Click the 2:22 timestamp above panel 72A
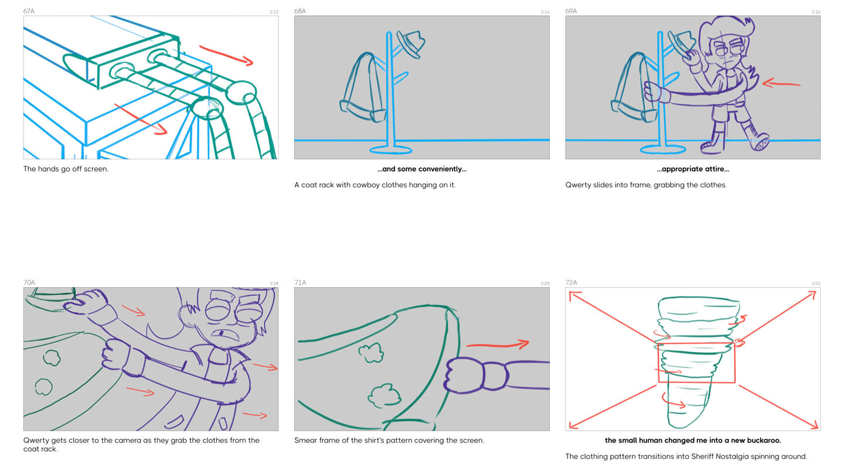The height and width of the screenshot is (471, 844). point(816,284)
